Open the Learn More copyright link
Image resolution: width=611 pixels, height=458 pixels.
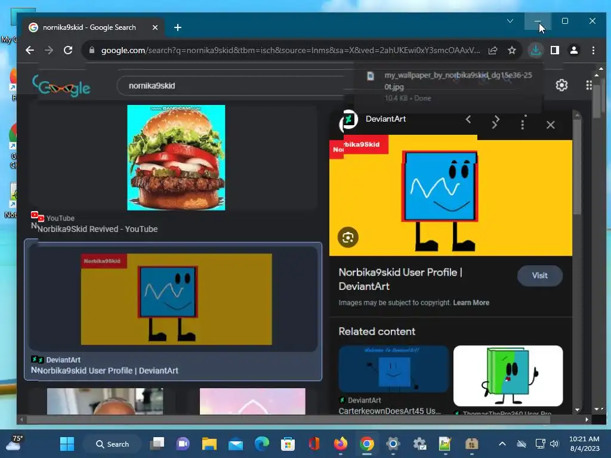(x=471, y=302)
